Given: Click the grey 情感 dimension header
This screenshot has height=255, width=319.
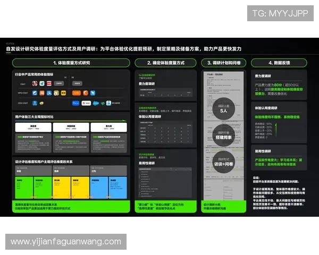Looking at the screenshot, I should pos(71,171).
